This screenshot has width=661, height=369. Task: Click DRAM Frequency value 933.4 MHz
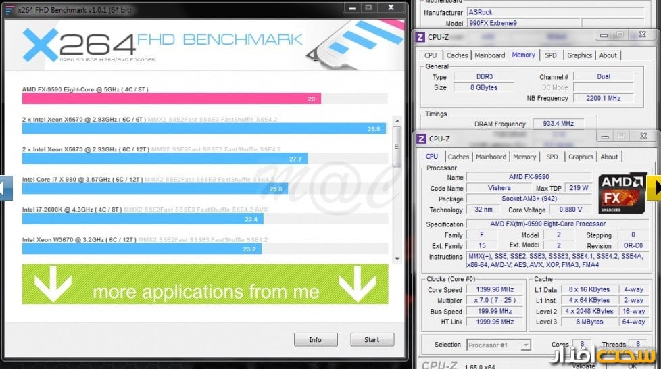click(x=558, y=124)
